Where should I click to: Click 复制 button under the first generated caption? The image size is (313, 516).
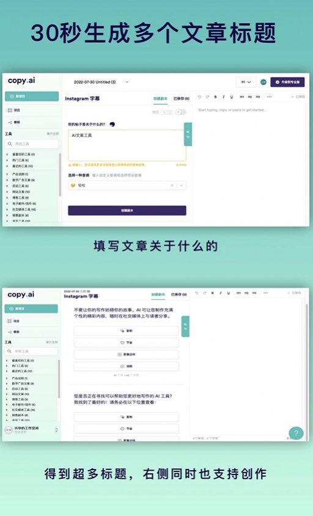point(127,330)
